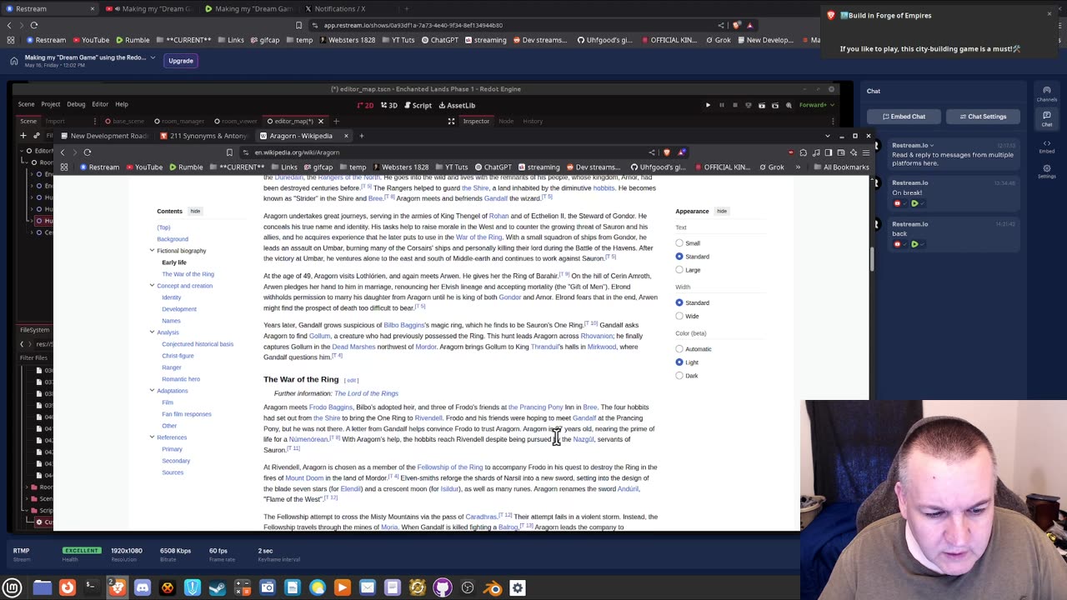The height and width of the screenshot is (600, 1067).
Task: Reload the Wikipedia page in inner browser
Action: (87, 152)
